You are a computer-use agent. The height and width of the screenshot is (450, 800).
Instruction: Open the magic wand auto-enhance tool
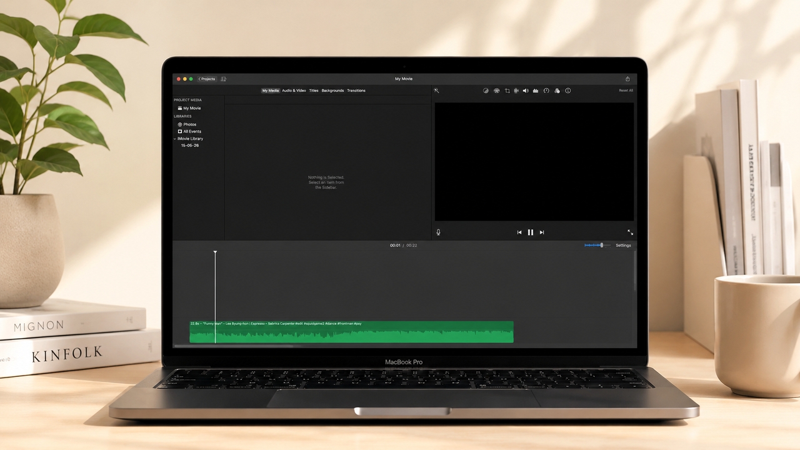click(x=436, y=91)
